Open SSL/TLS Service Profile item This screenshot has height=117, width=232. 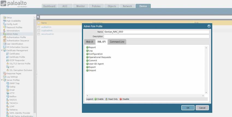tap(20, 64)
